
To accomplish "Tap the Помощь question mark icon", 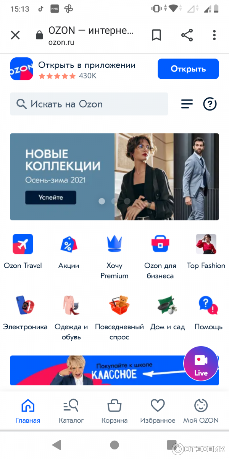I will point(208,305).
